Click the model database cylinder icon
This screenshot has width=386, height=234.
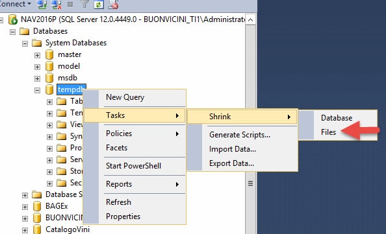pyautogui.click(x=49, y=66)
